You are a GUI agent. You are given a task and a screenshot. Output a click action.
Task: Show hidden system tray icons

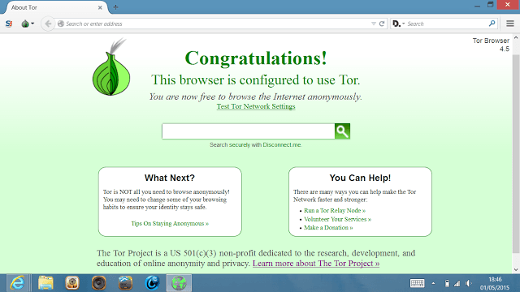coord(433,283)
